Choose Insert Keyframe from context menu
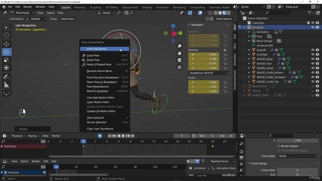The image size is (322, 181). click(105, 49)
